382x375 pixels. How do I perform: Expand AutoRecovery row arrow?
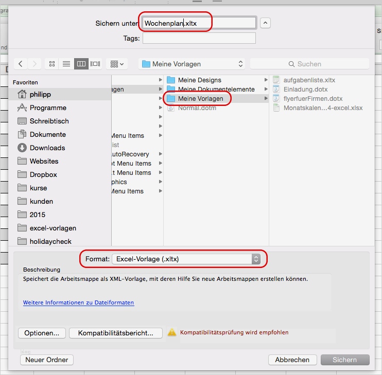[160, 154]
